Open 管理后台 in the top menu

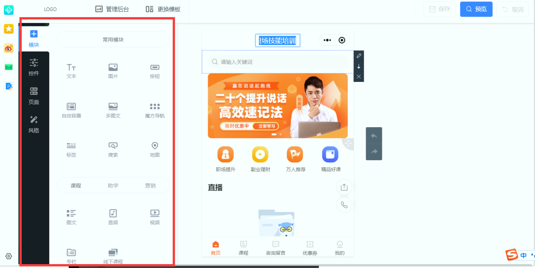pyautogui.click(x=112, y=9)
